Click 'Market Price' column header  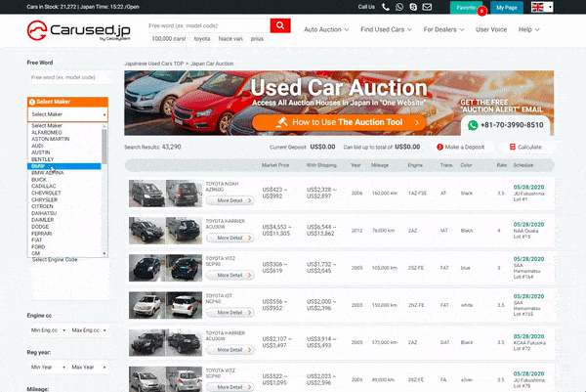click(275, 165)
